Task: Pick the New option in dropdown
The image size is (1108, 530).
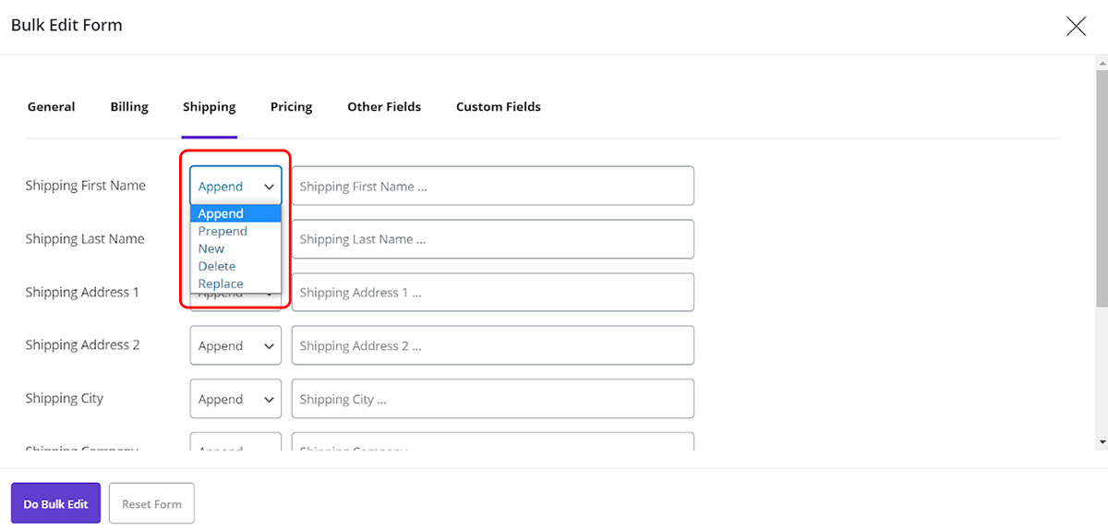Action: point(211,248)
